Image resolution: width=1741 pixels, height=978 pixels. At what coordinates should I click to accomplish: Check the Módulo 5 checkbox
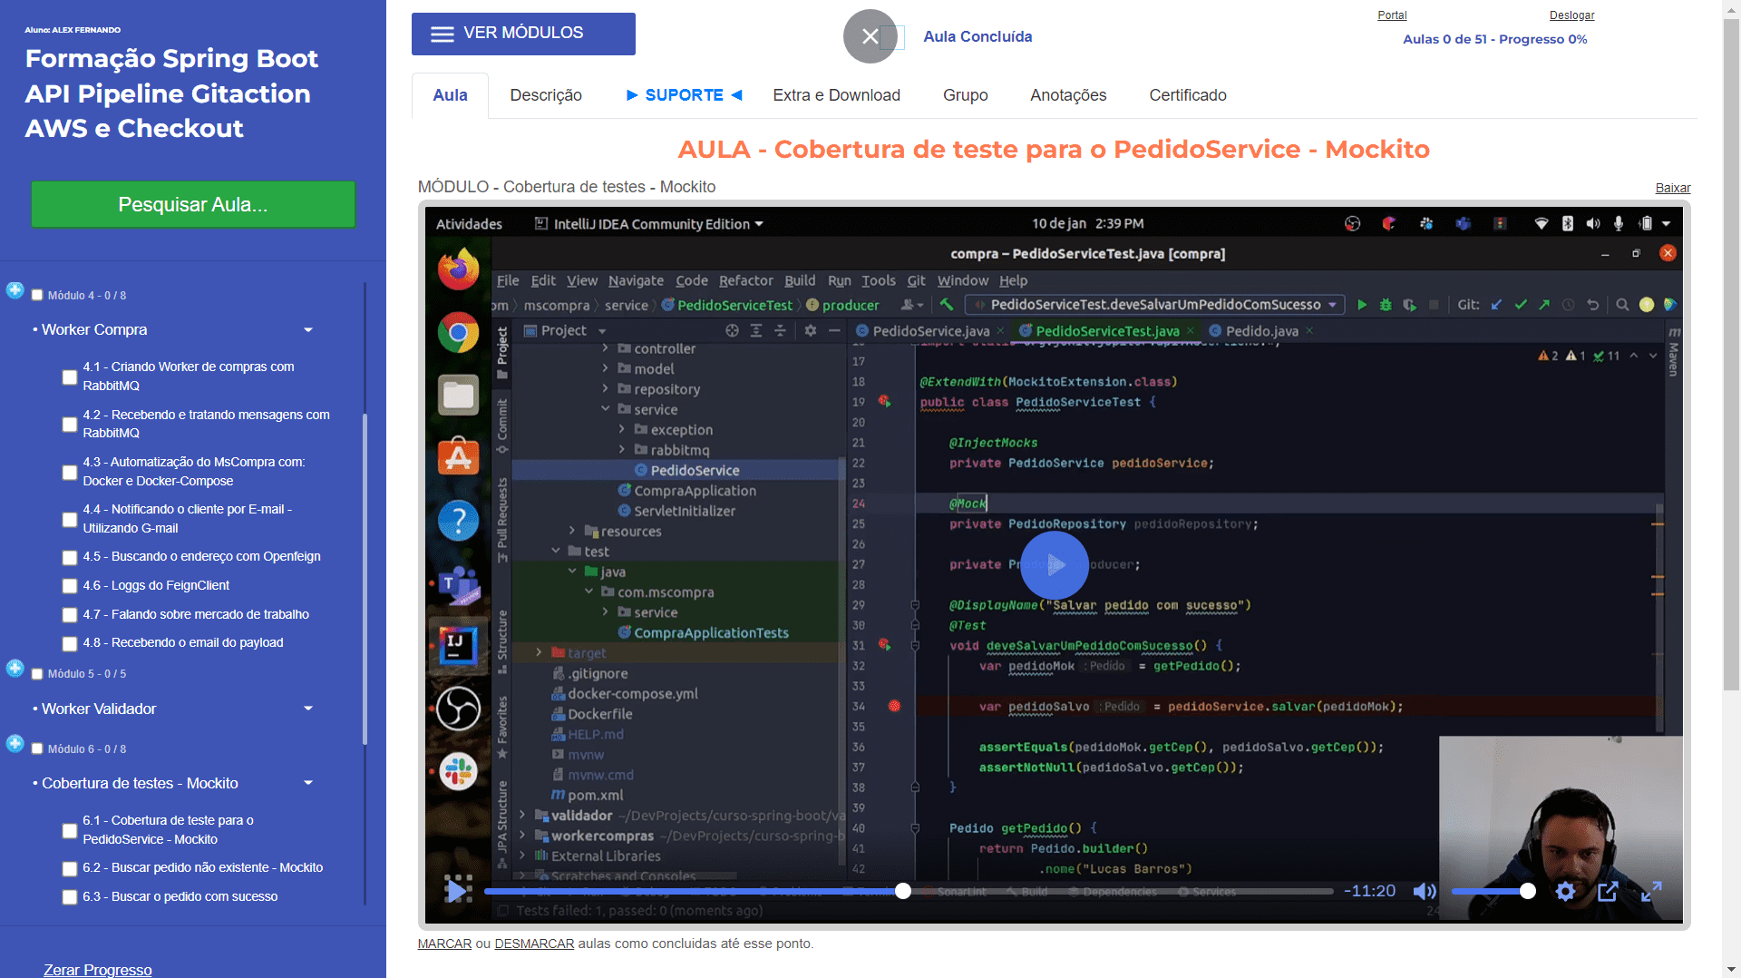pyautogui.click(x=37, y=674)
